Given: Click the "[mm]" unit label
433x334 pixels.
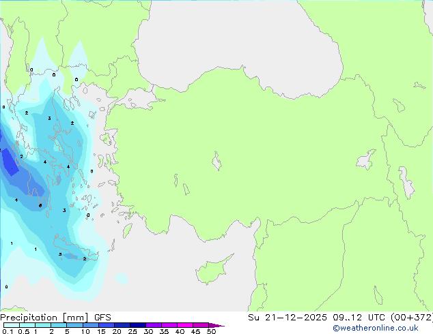Looking at the screenshot, I should [76, 318].
